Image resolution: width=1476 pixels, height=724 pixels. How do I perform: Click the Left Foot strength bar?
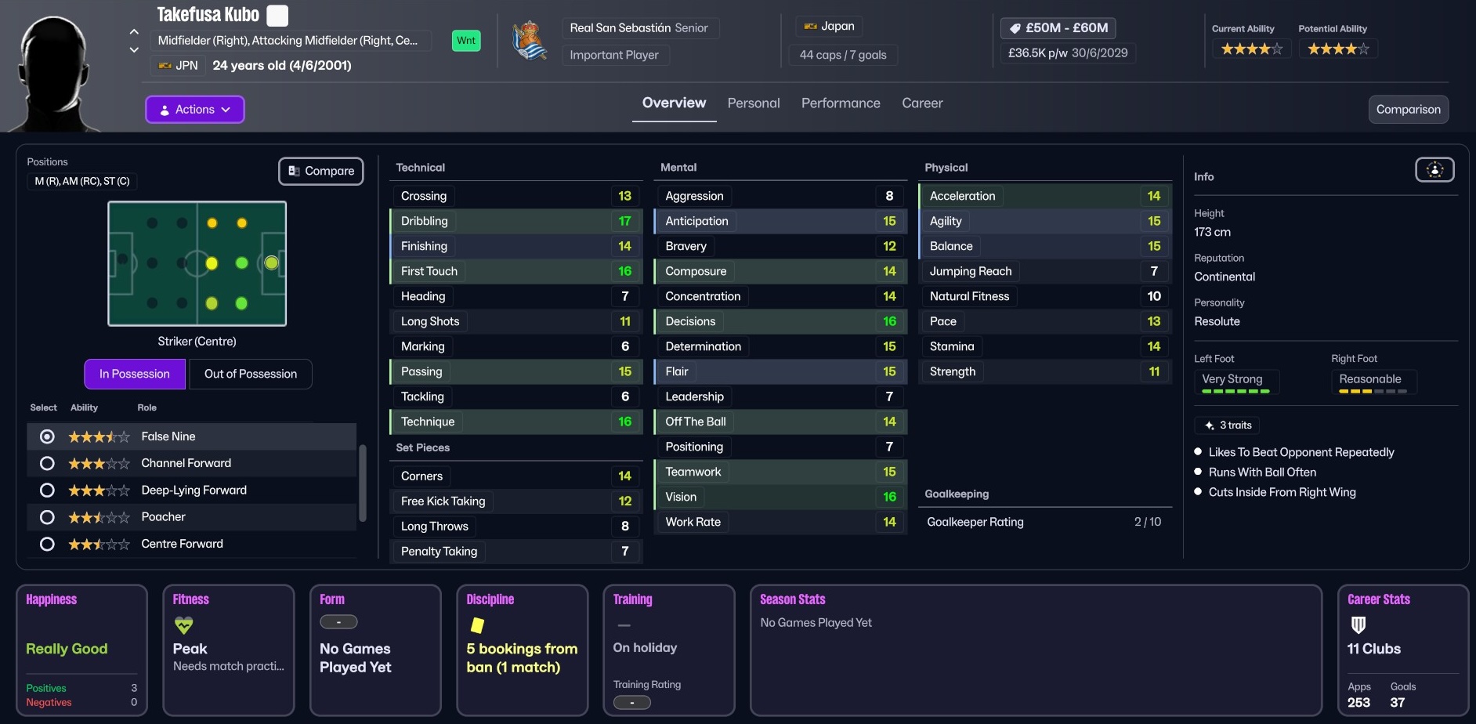tap(1235, 391)
